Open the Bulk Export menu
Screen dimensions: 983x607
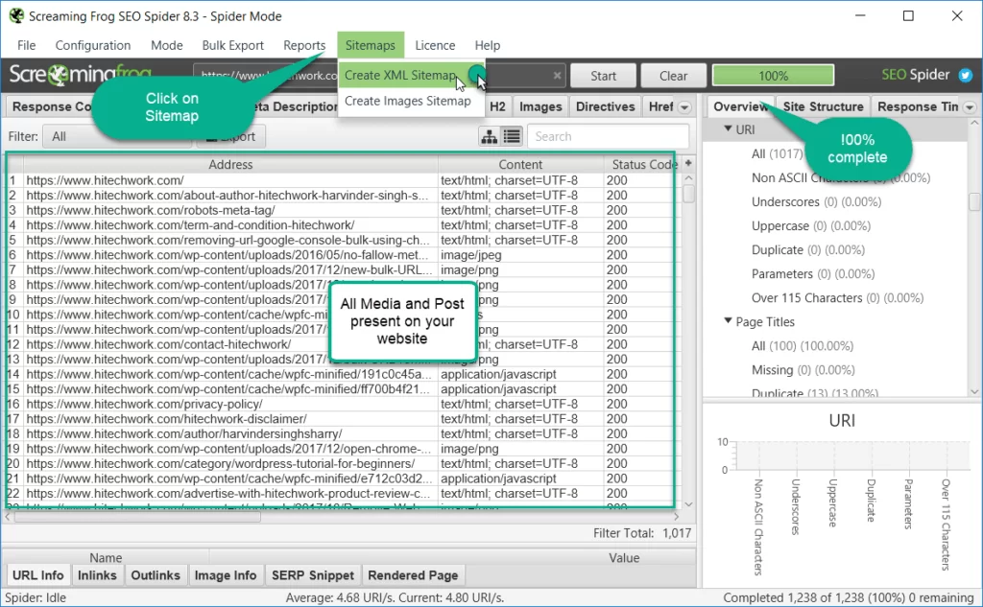pos(232,45)
